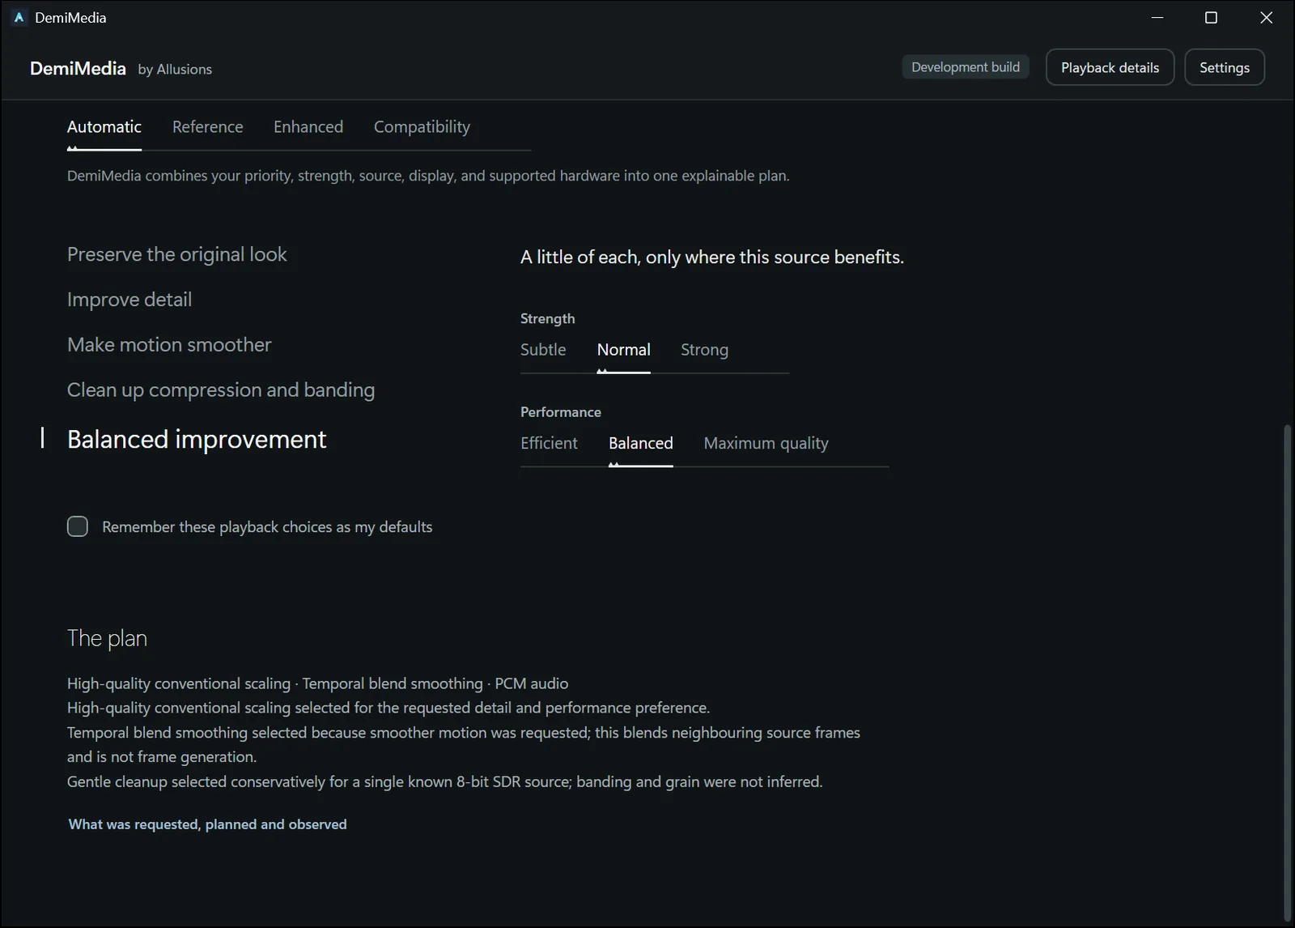
Task: Click the 'DemiMedia combines your priority' description
Action: pyautogui.click(x=428, y=176)
